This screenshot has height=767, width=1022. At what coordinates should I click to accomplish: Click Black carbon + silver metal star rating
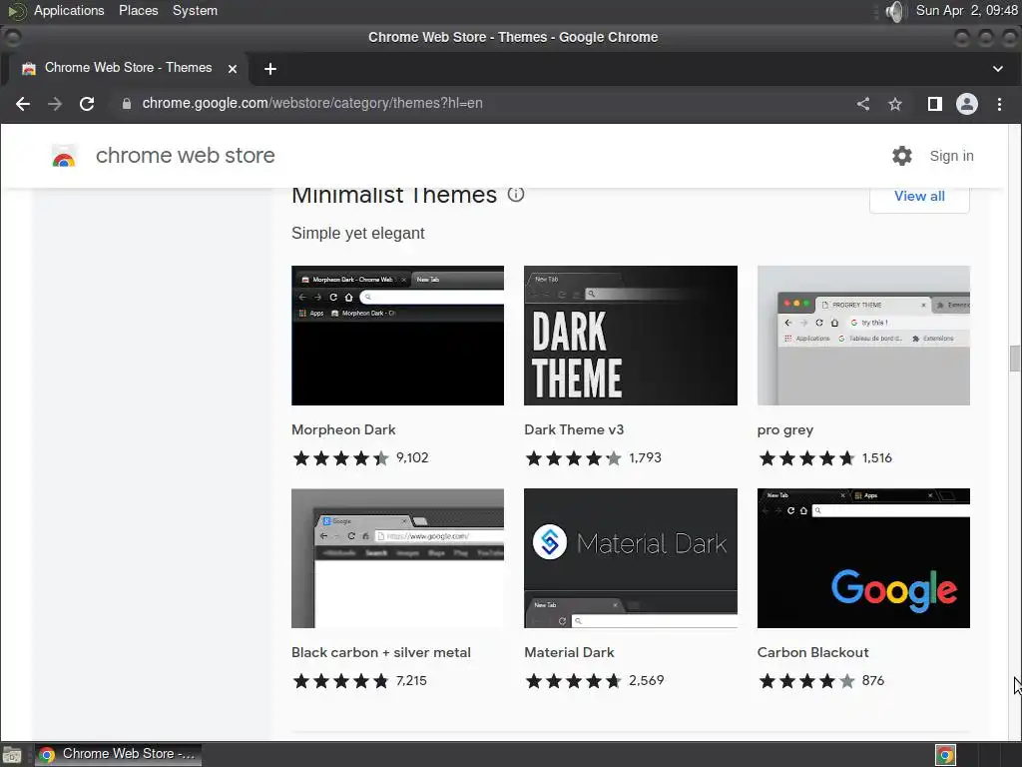(x=341, y=681)
